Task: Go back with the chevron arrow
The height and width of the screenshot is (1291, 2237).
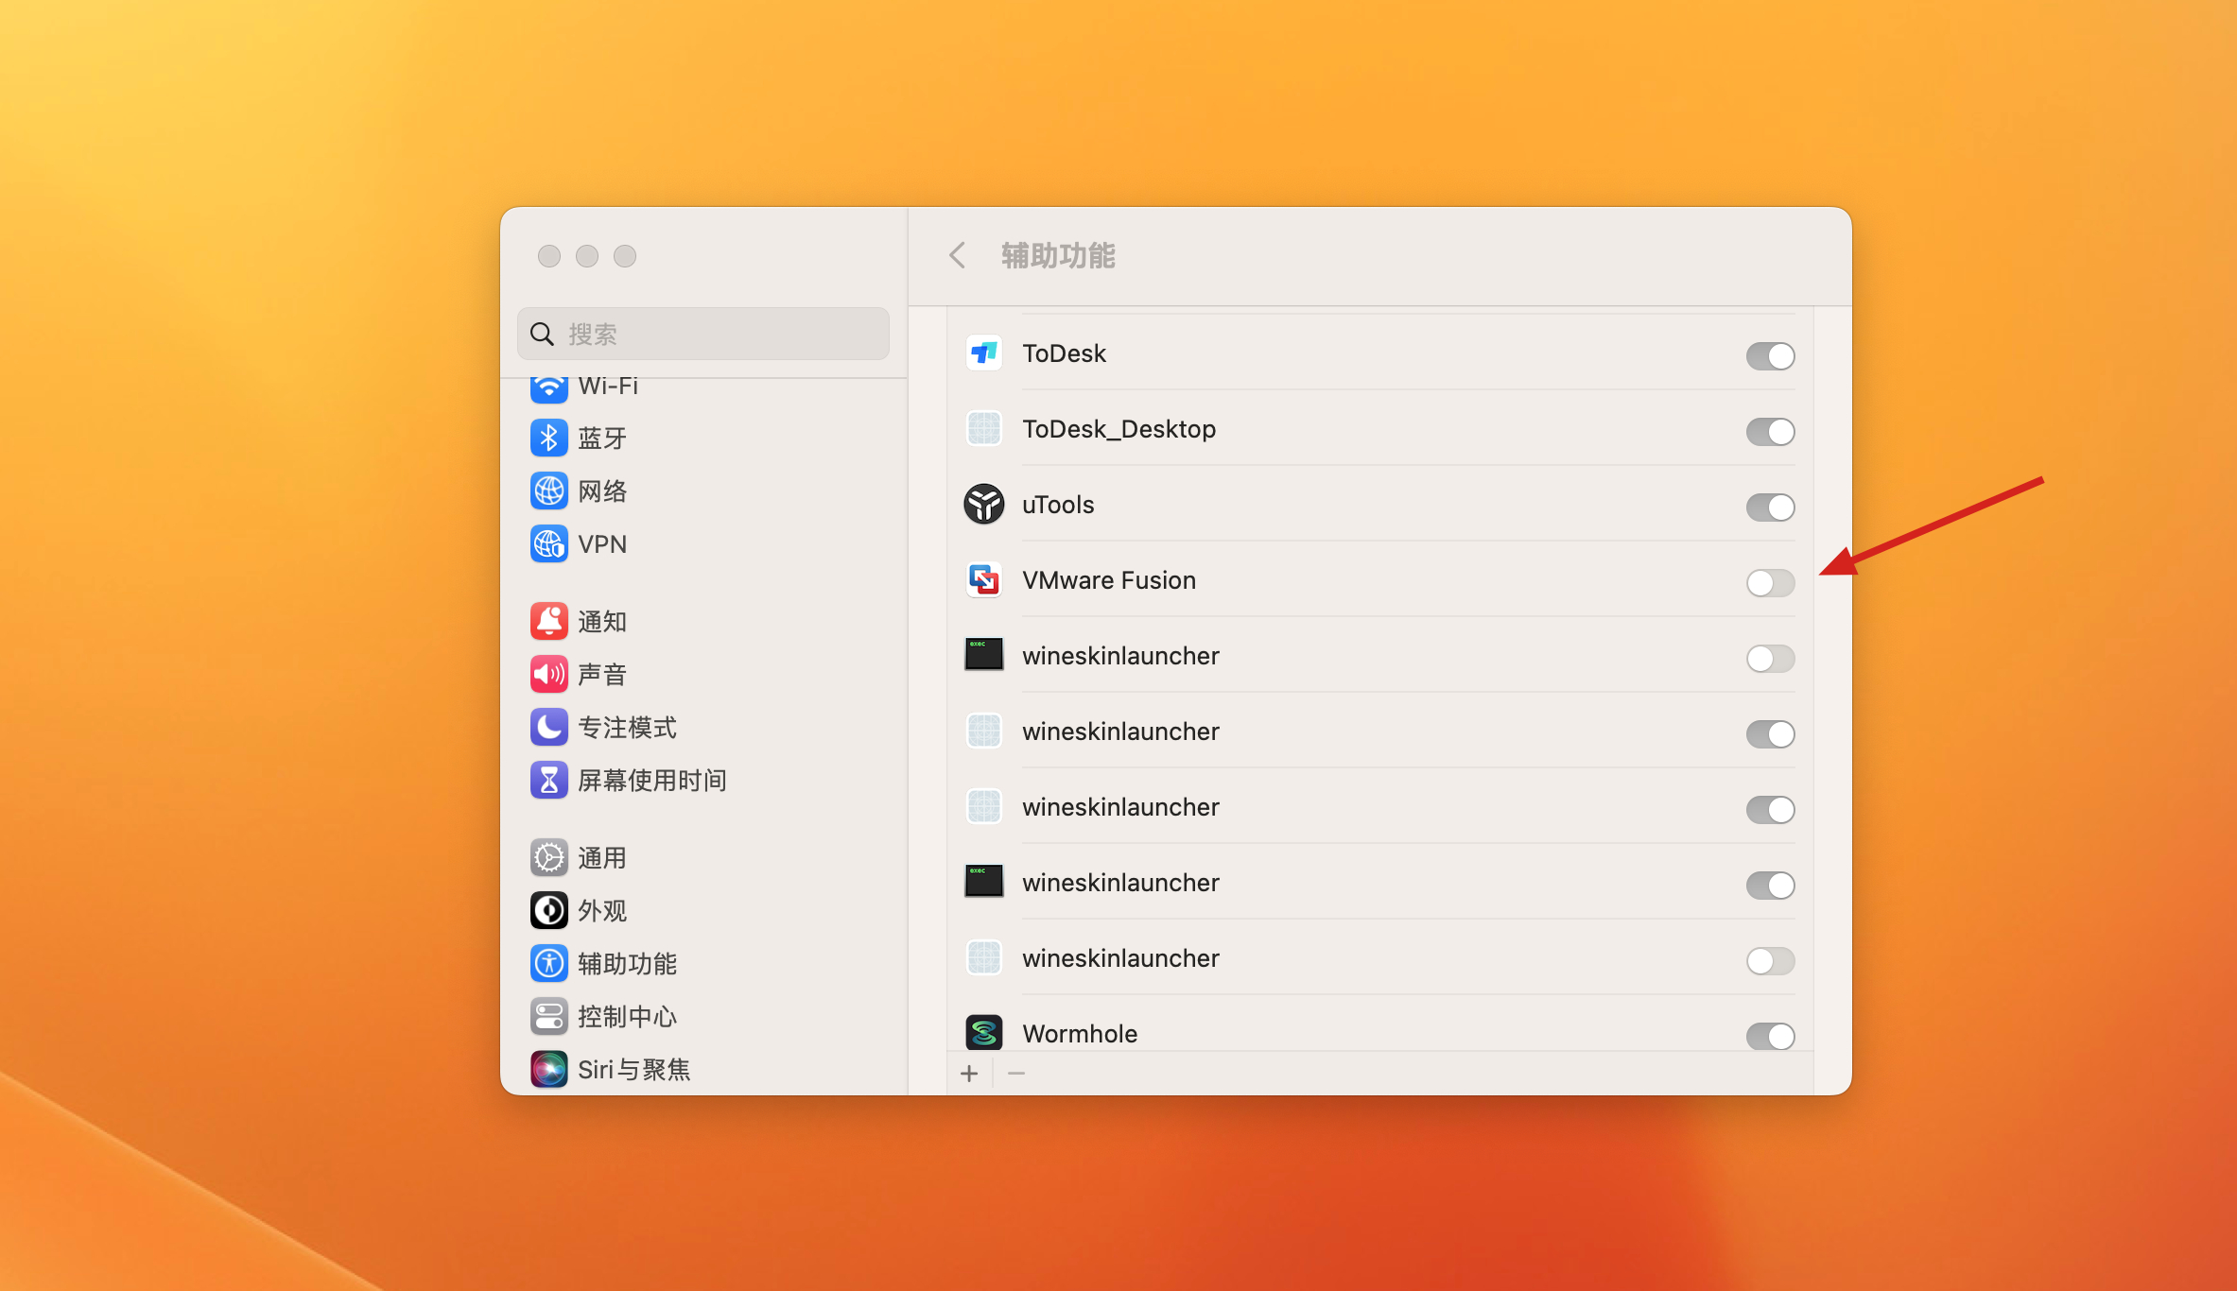Action: pyautogui.click(x=957, y=255)
